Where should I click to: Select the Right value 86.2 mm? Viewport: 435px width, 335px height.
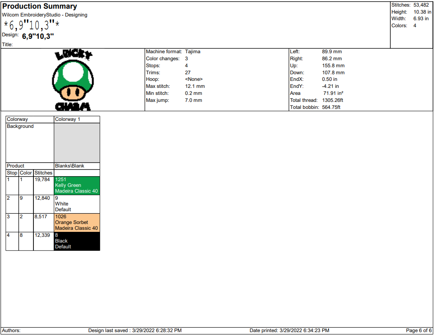click(332, 59)
